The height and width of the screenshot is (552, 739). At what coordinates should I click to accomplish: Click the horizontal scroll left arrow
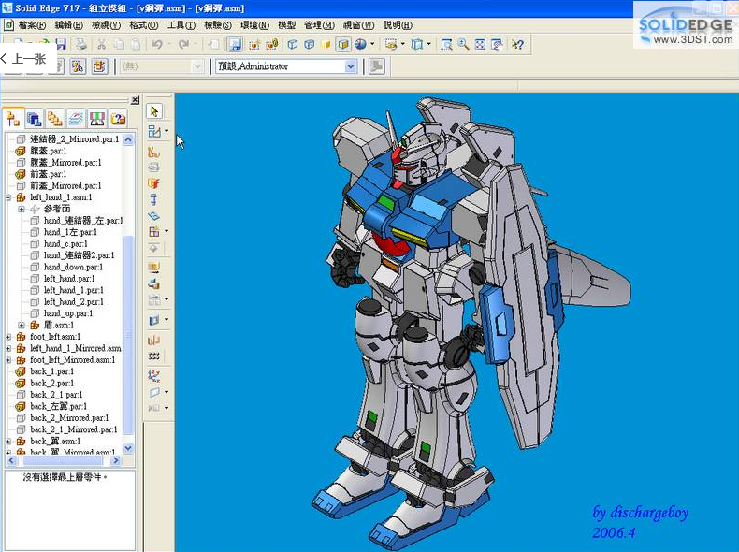(x=11, y=460)
